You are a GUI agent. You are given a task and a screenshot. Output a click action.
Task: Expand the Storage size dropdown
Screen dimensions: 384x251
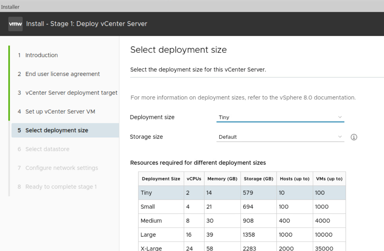(x=280, y=137)
